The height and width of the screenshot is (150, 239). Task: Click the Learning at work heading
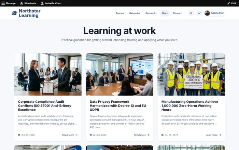click(x=119, y=31)
